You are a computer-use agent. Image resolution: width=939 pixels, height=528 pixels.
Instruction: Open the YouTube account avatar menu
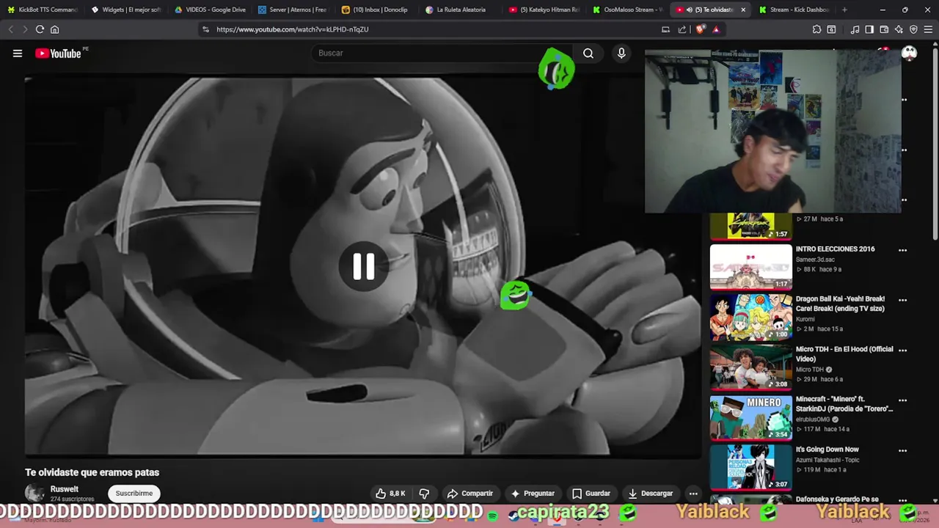[x=909, y=53]
